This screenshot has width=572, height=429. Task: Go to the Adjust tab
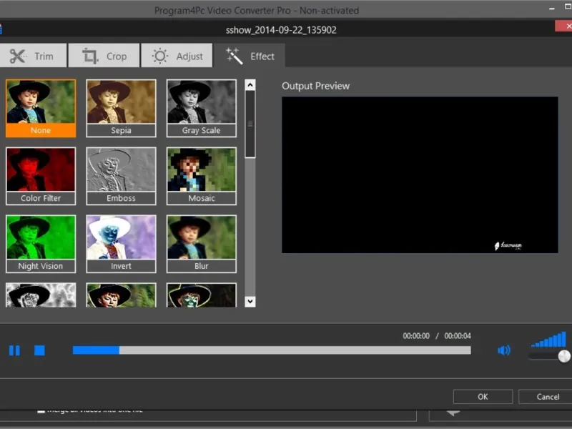[x=177, y=56]
